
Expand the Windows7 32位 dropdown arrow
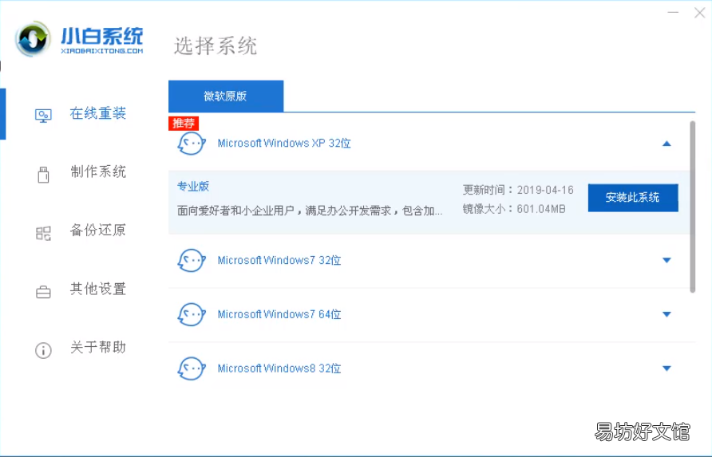pyautogui.click(x=667, y=261)
